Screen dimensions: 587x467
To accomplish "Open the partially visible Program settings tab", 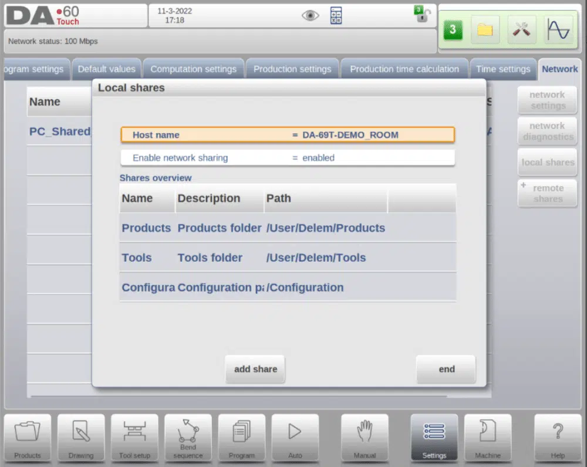I will pos(36,69).
